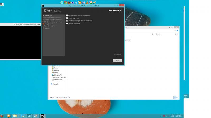
Task: Maximize the Explorer window
Action: (172, 27)
